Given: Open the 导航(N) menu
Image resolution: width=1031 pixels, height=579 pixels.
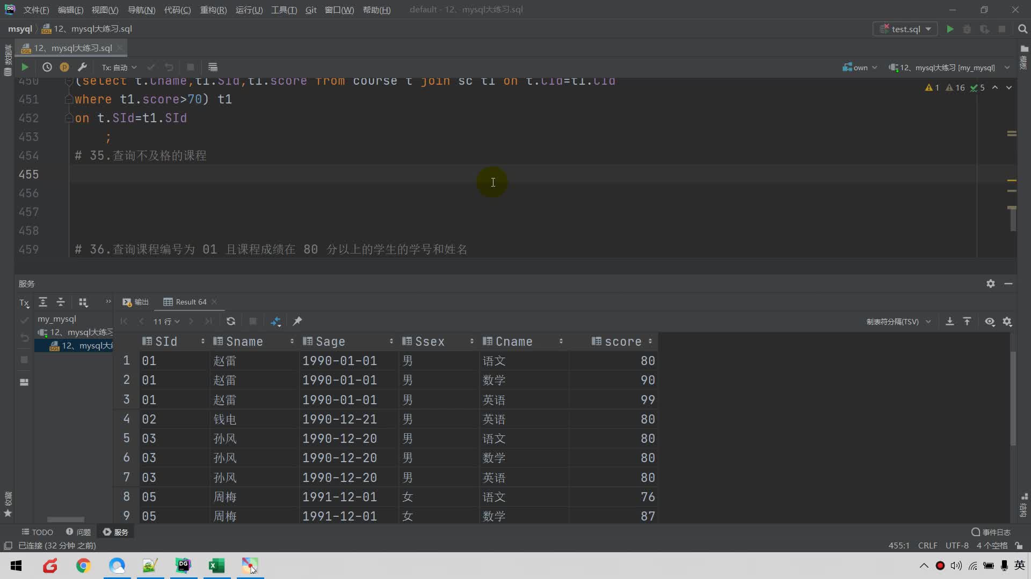Looking at the screenshot, I should [141, 10].
